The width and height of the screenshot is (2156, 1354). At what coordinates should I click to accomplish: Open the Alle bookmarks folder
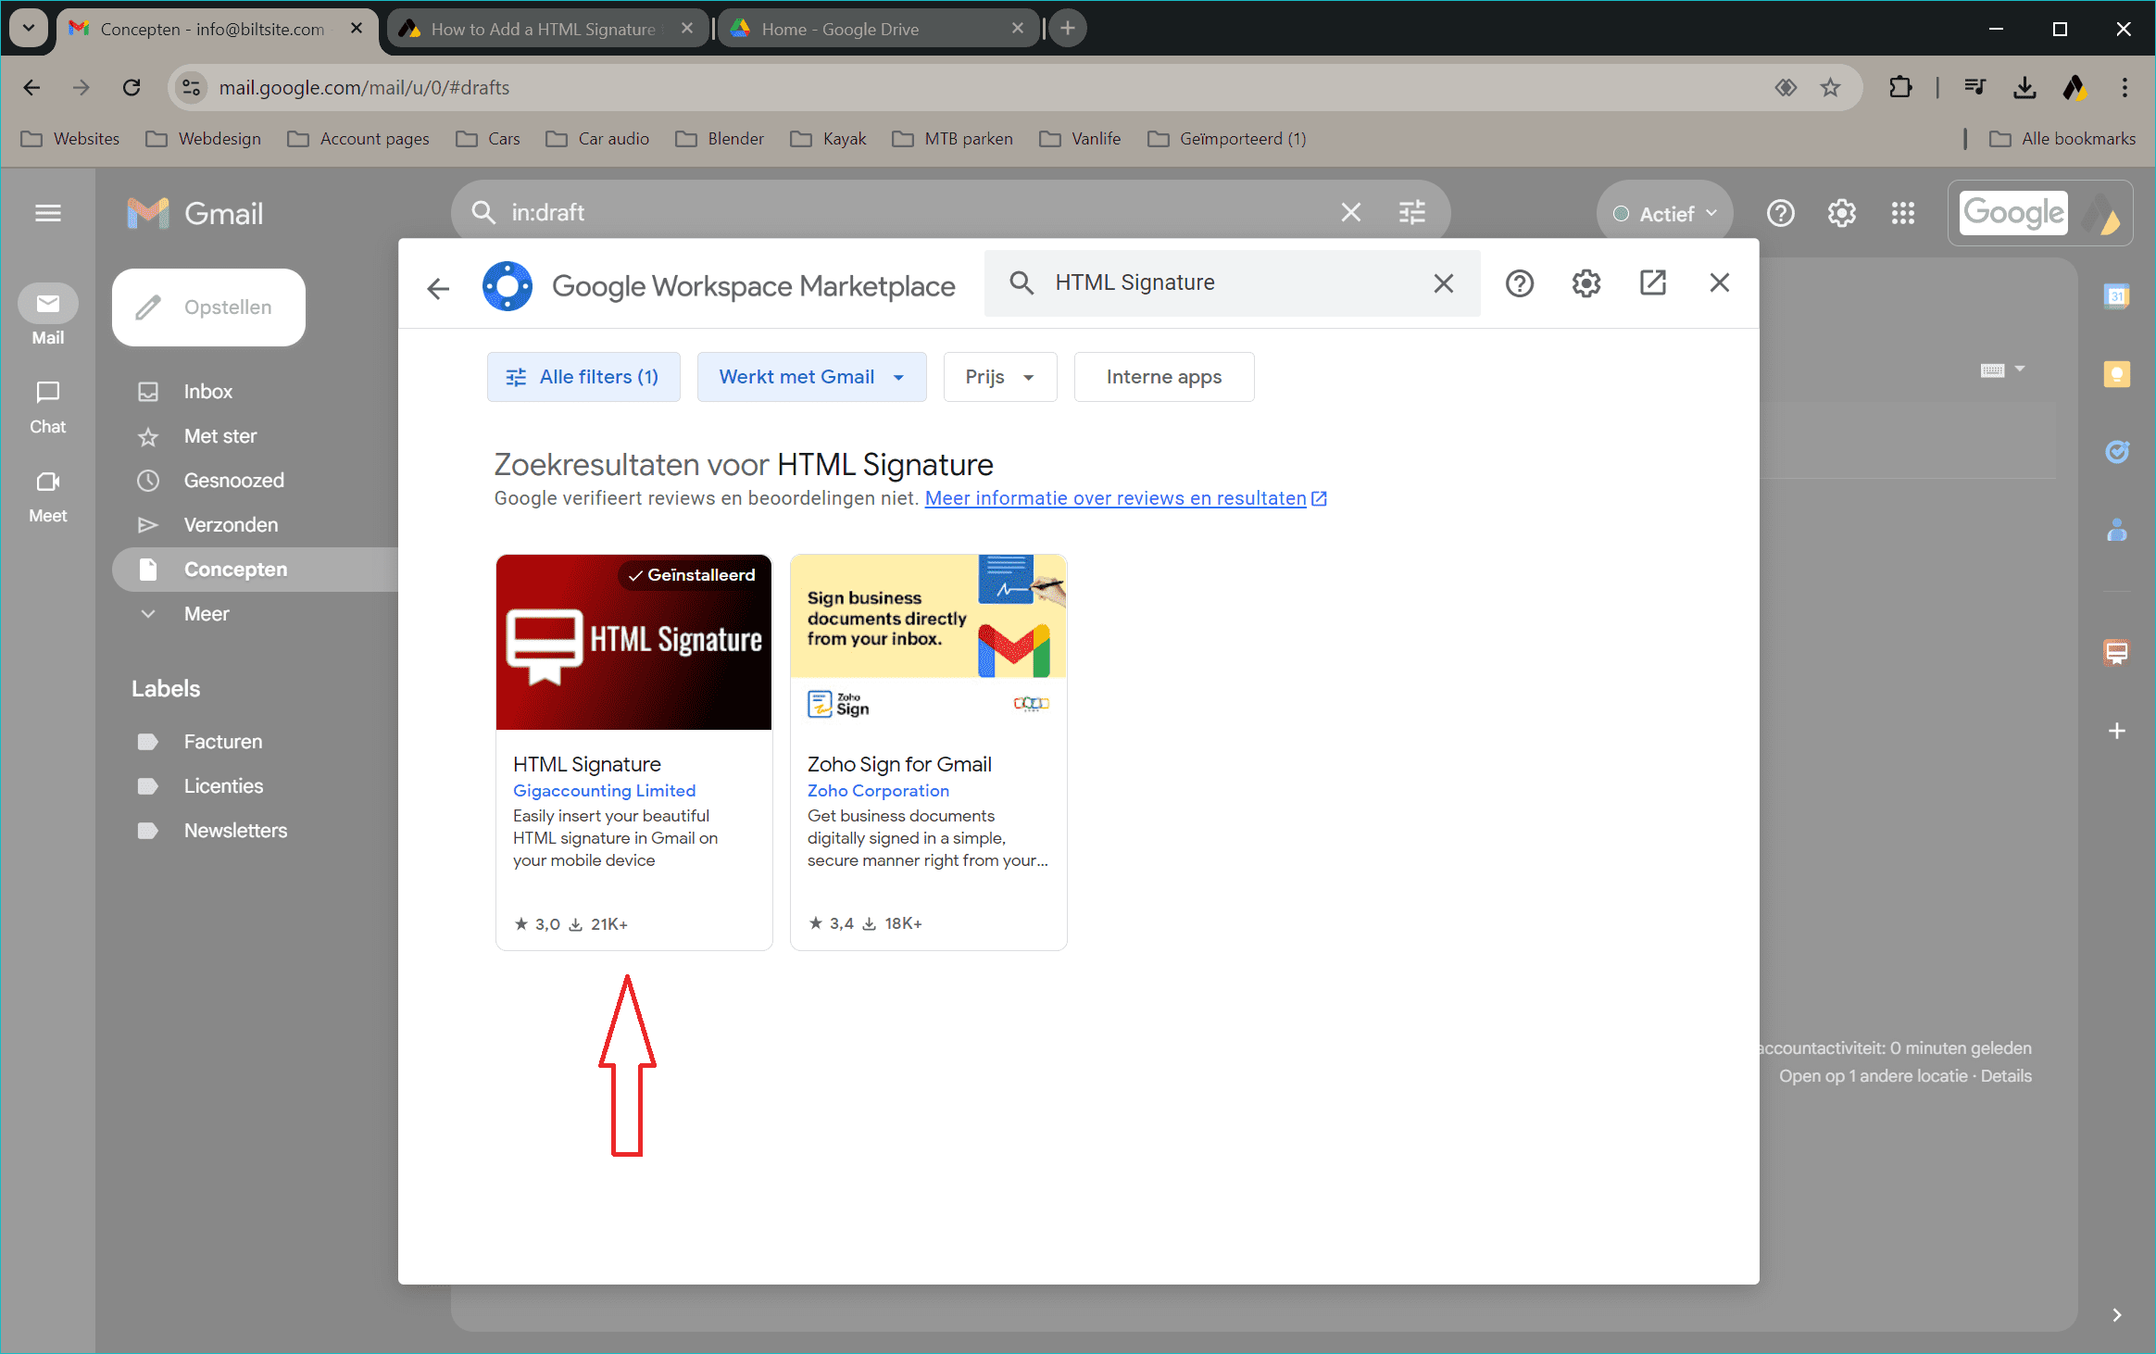pos(2062,139)
